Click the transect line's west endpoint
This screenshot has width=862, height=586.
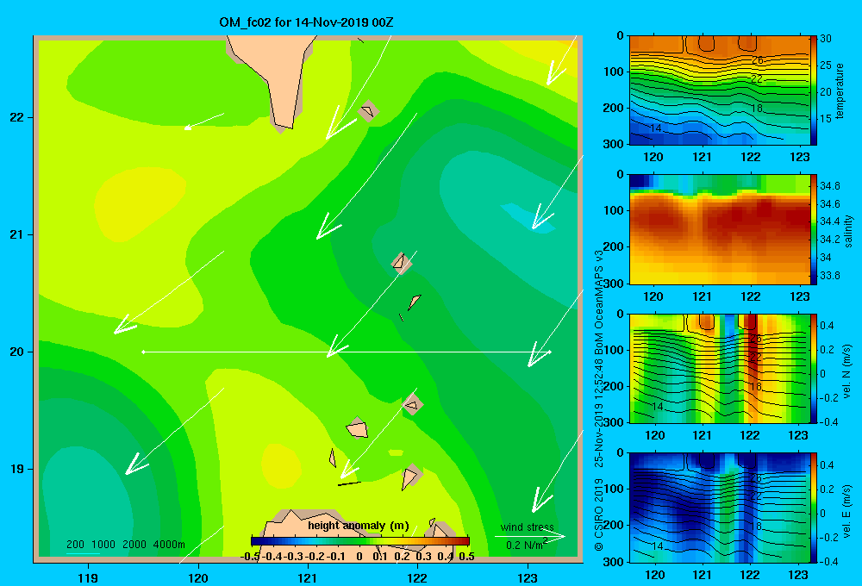[143, 352]
